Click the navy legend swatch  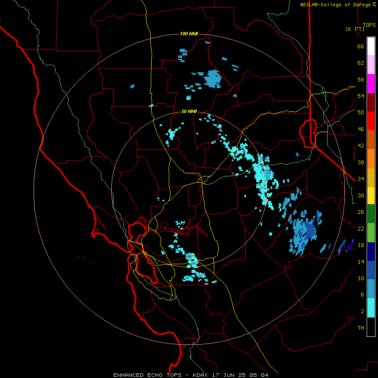tap(371, 252)
